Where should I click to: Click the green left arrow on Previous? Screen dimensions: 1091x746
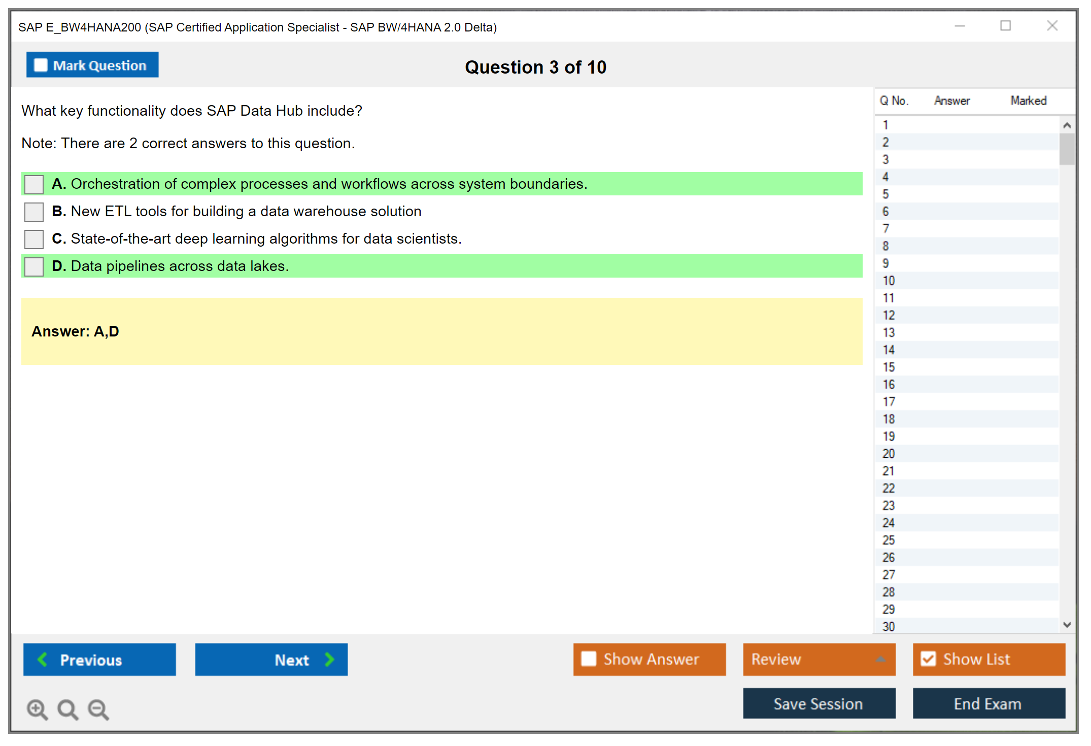click(x=43, y=659)
